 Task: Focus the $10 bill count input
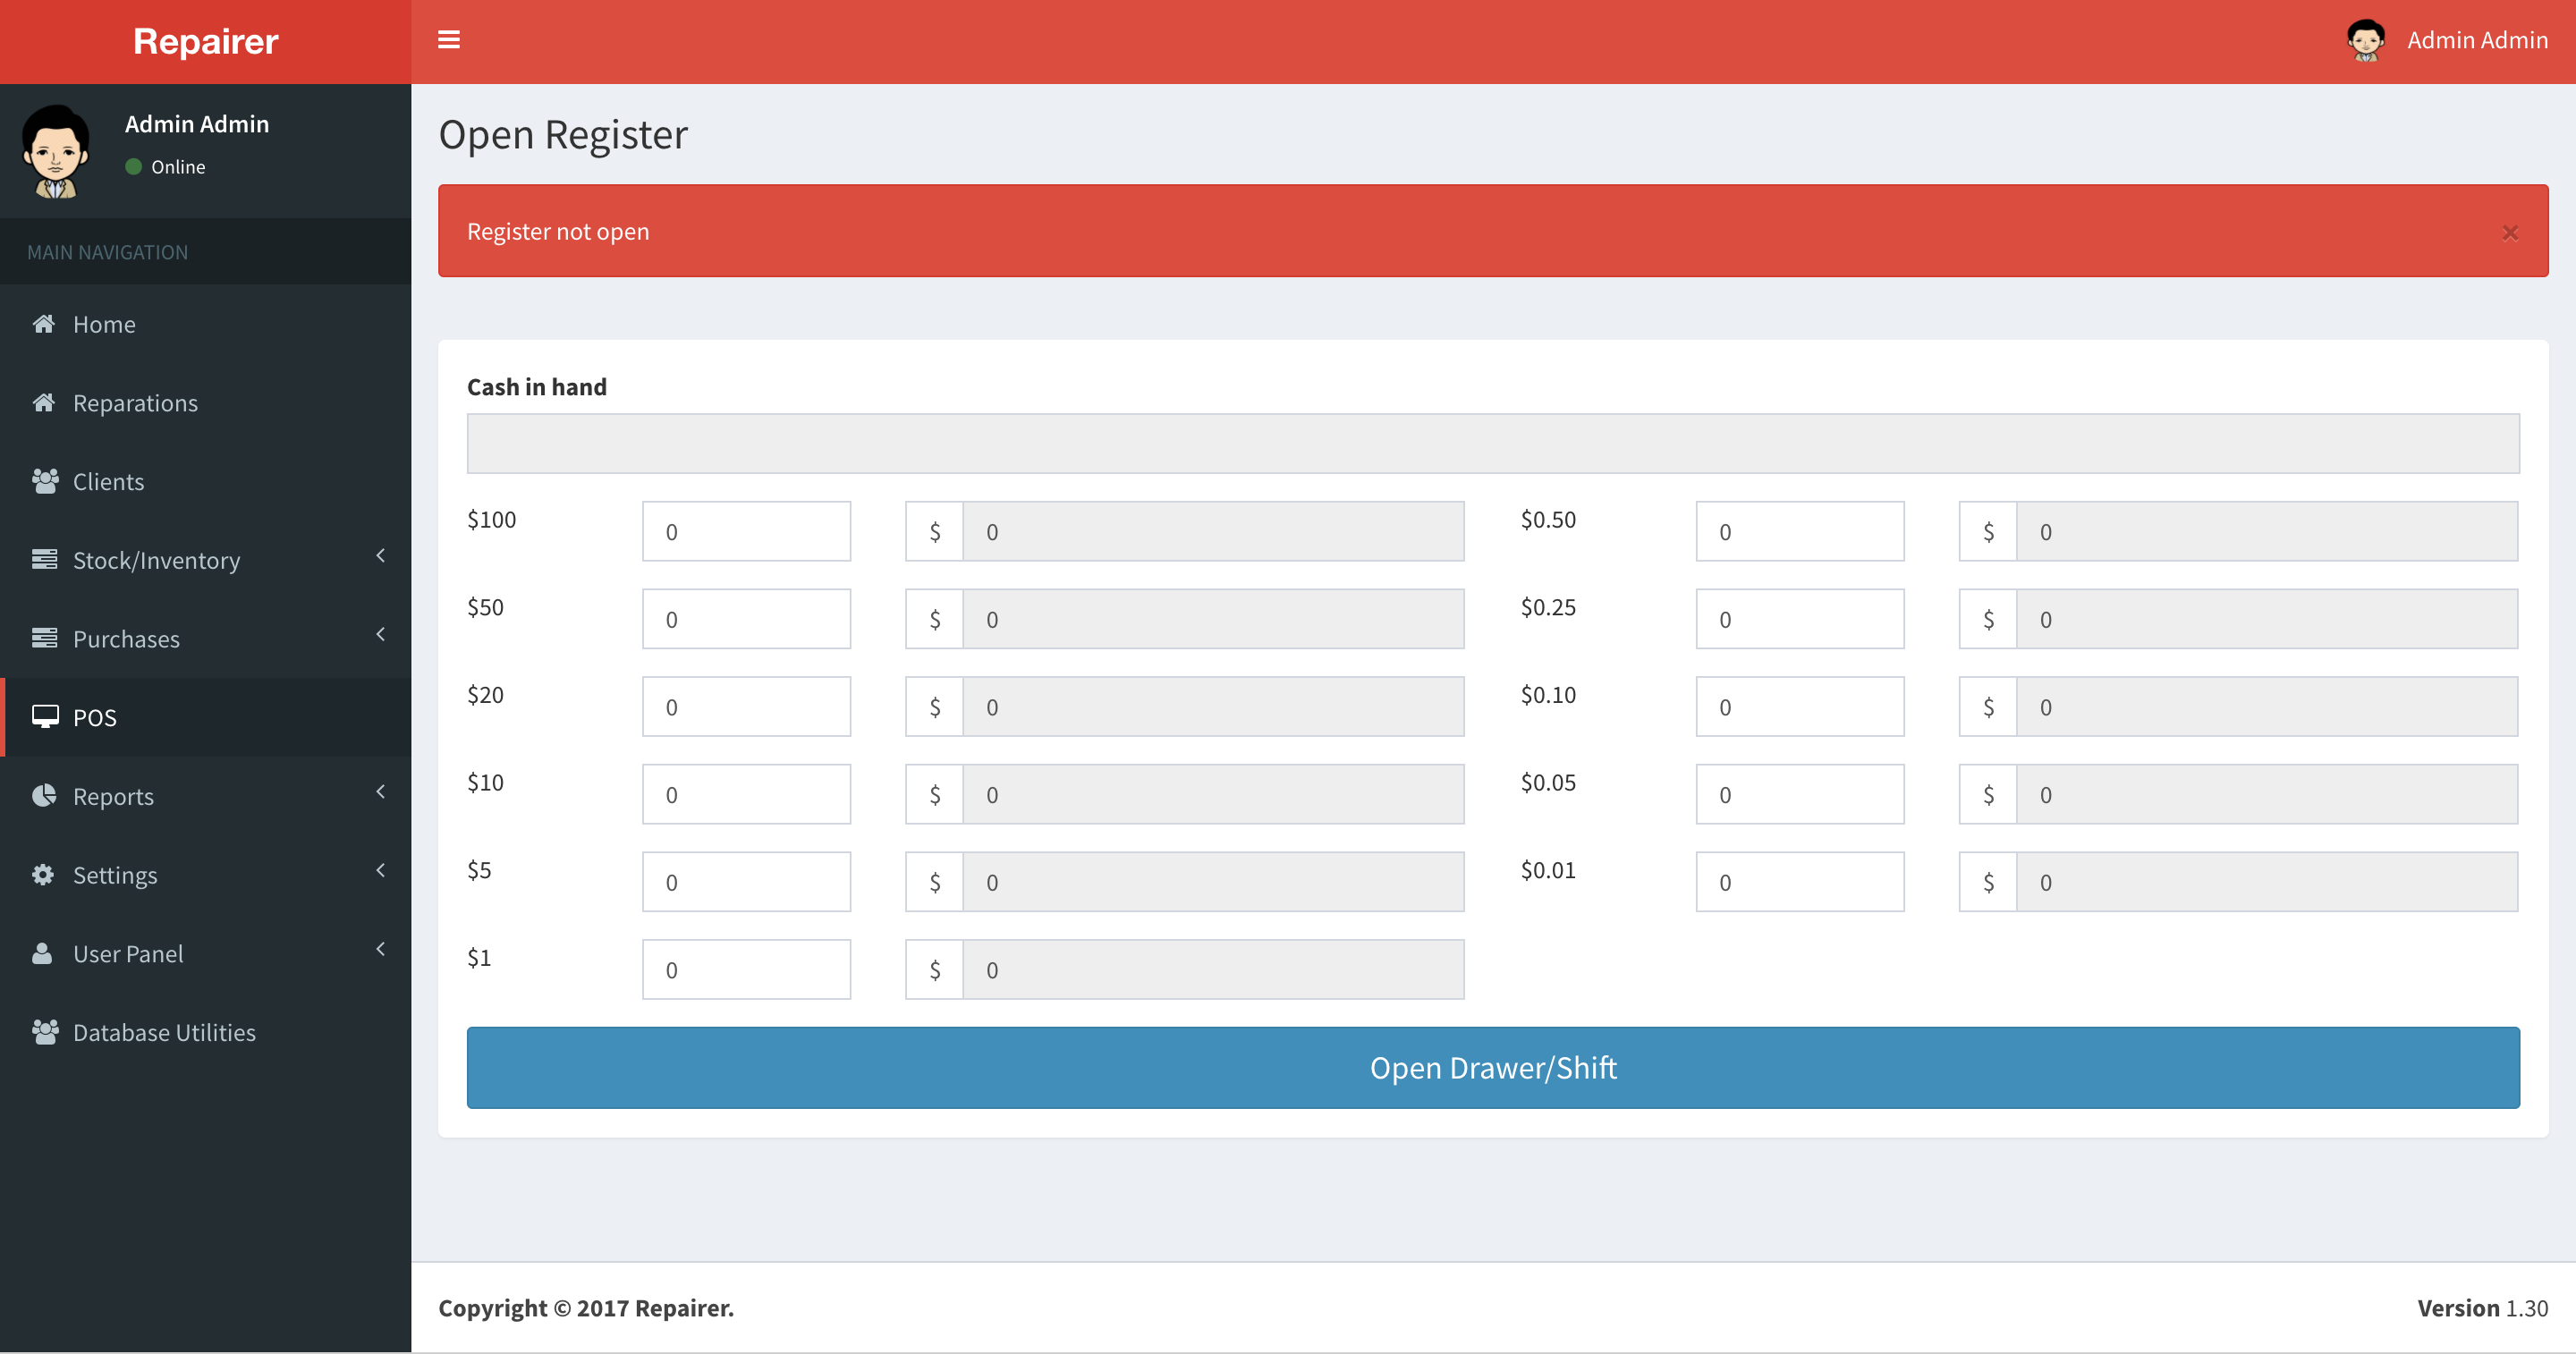click(746, 794)
